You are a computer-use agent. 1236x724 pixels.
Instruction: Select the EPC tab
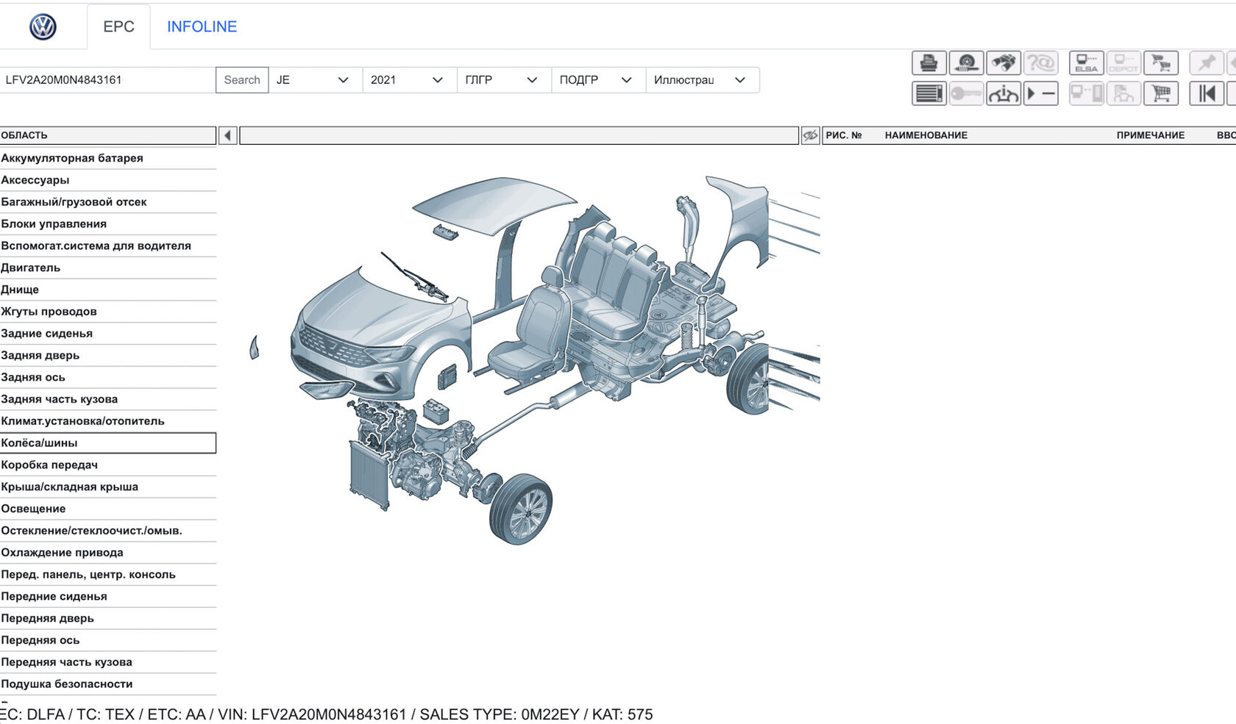point(118,26)
